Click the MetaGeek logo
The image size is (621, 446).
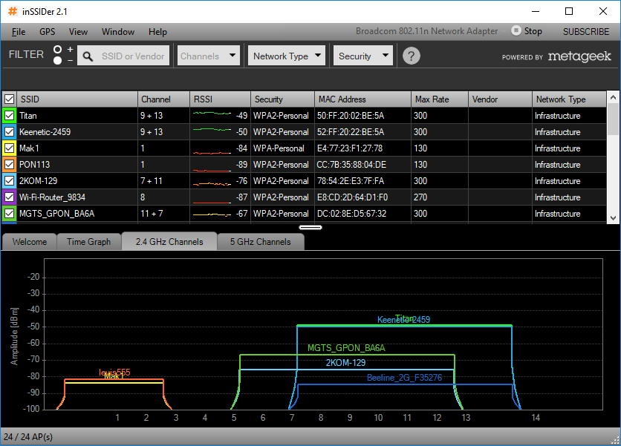point(579,56)
